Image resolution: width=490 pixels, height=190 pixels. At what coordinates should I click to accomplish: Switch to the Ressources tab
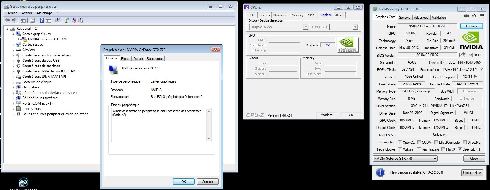[x=155, y=59]
